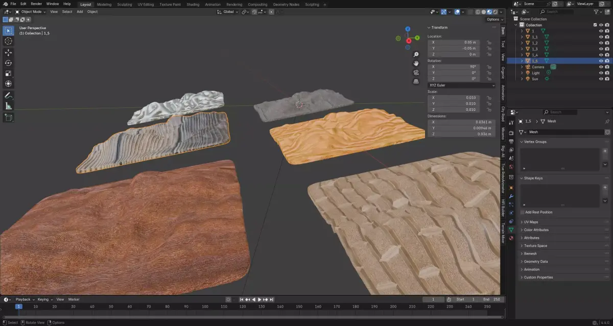Select the Move tool in the viewport toolbar
613x326 pixels.
pyautogui.click(x=8, y=53)
